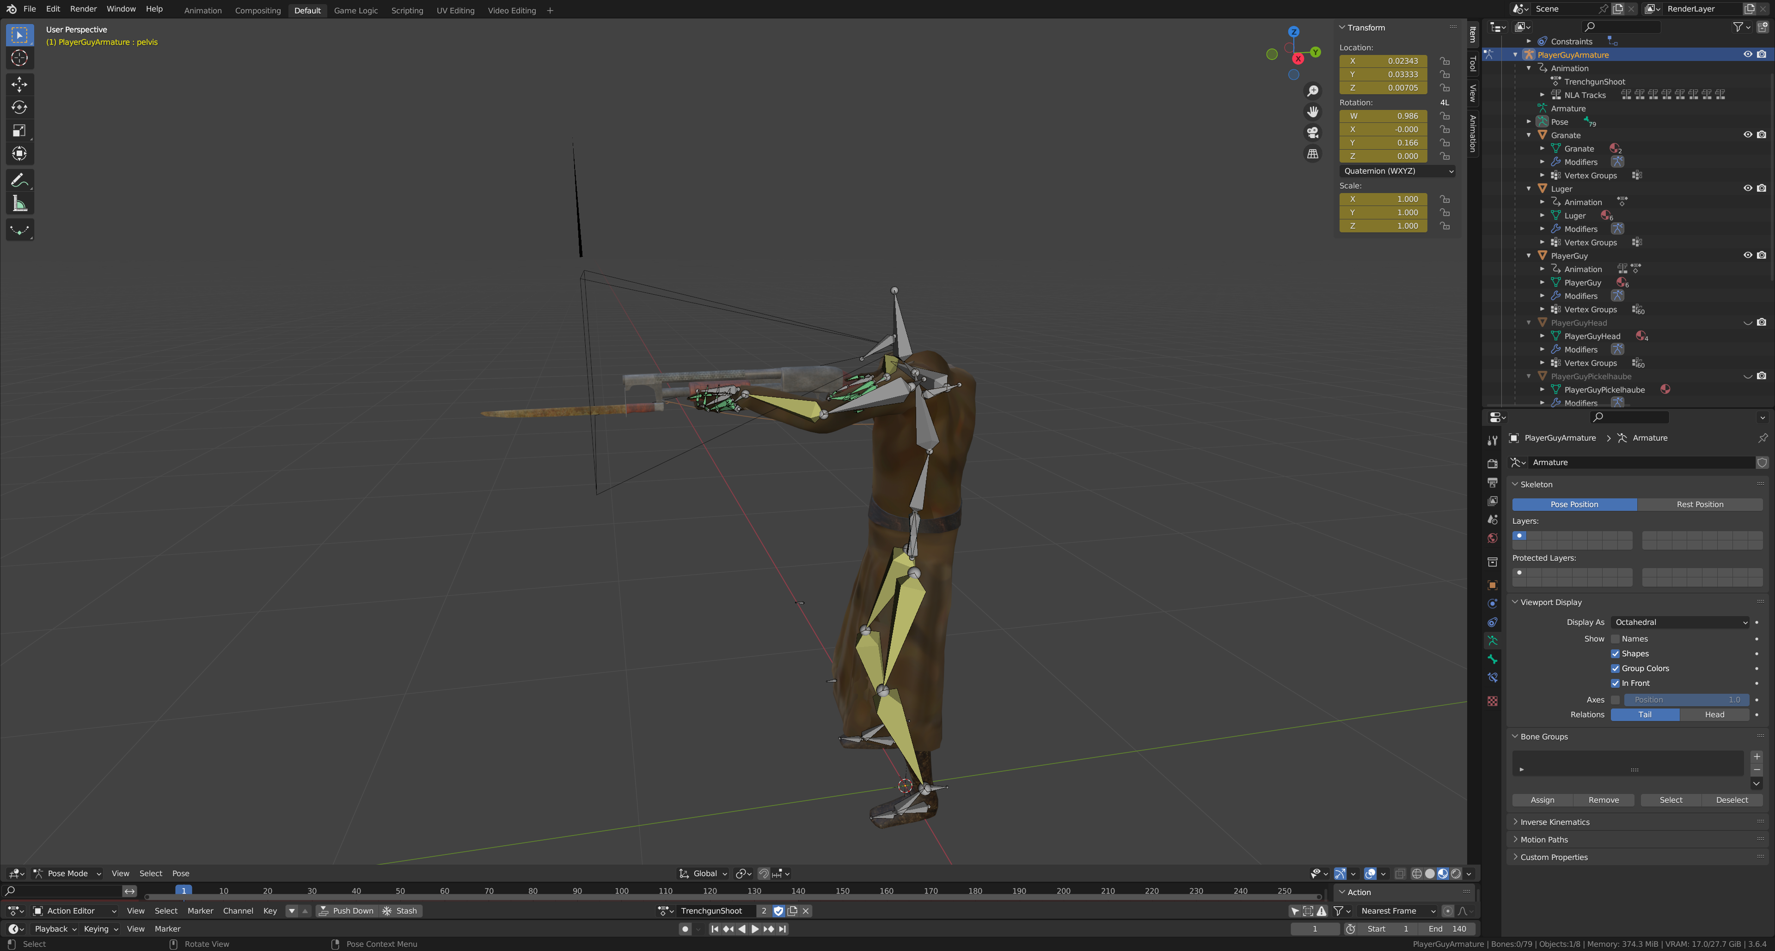Disable the Group Colors checkbox
The height and width of the screenshot is (951, 1775).
(x=1615, y=669)
